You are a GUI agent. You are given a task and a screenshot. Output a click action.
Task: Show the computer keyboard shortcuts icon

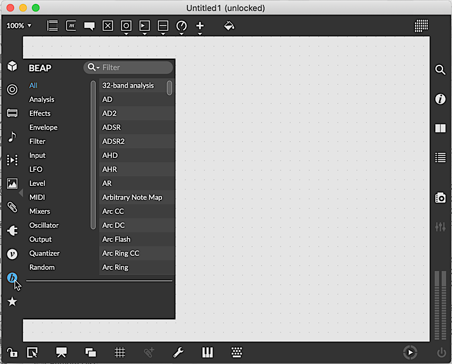236,352
